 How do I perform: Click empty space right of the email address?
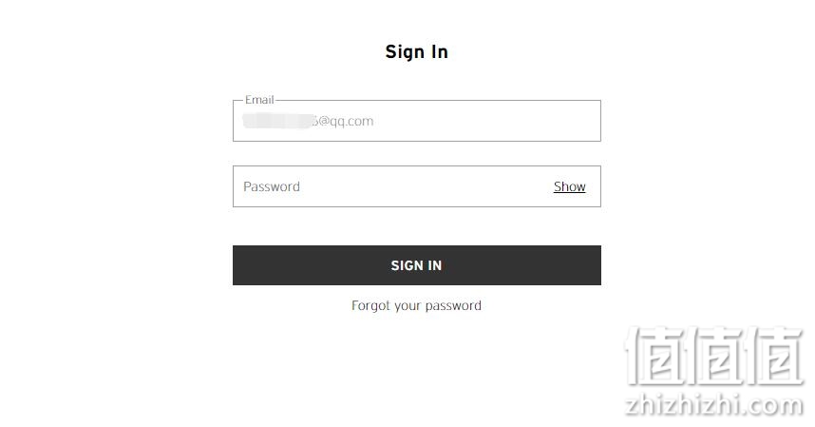click(486, 121)
